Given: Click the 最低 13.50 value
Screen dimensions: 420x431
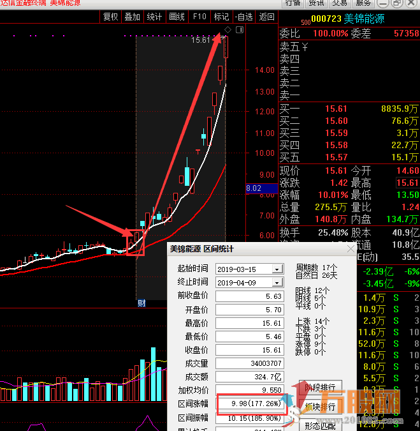Looking at the screenshot, I should pyautogui.click(x=408, y=195).
